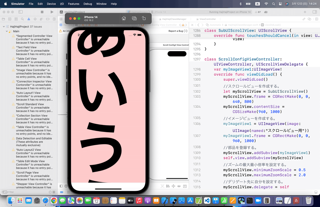Go to Home in Simulator toolbar

(124, 18)
